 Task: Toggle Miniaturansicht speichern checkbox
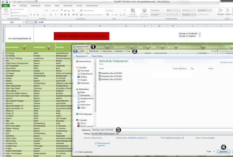click(96, 143)
